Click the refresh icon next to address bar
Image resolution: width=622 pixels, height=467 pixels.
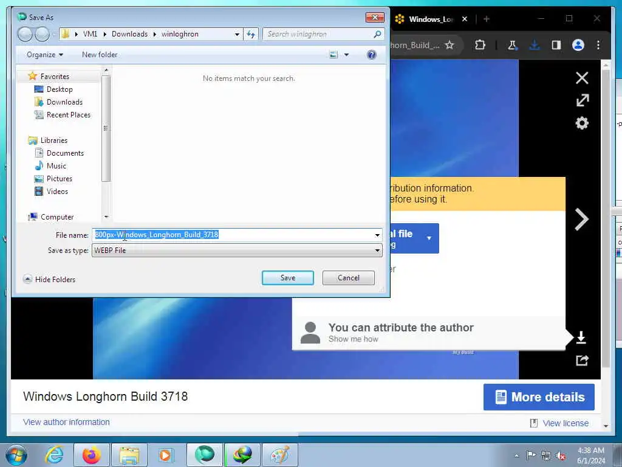coord(251,34)
